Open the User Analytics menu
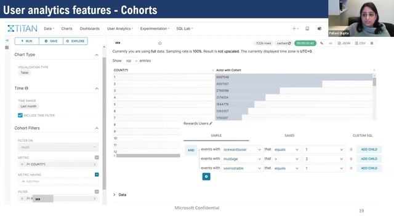Viewport: 394px width, 221px height. point(120,29)
